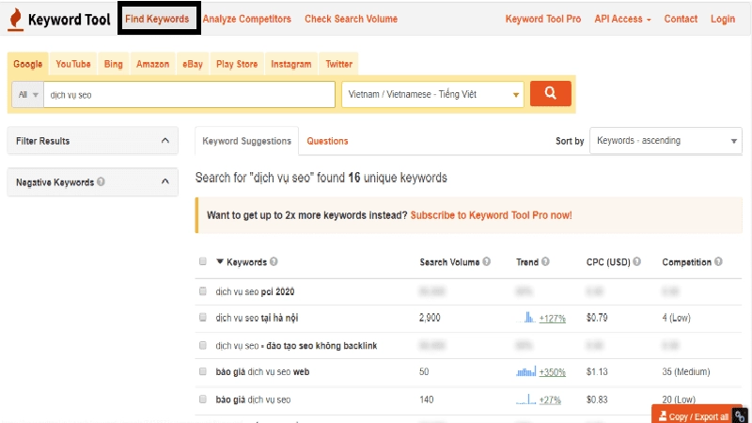Switch to the Amazon tab

pos(152,64)
